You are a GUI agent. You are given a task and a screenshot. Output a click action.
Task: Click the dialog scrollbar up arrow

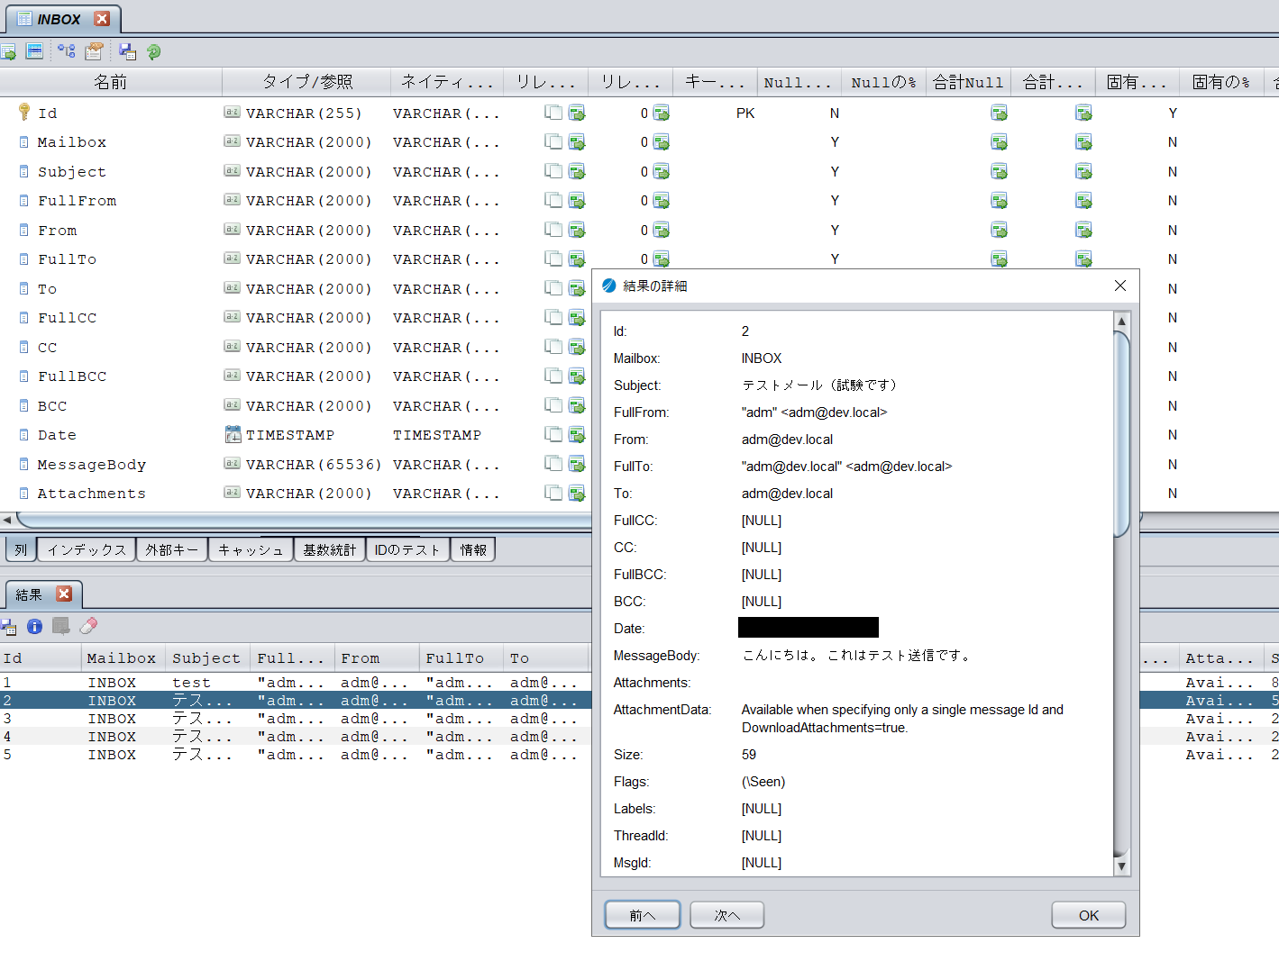[1121, 321]
